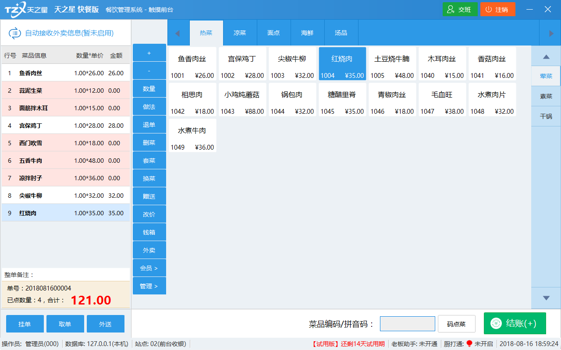Image resolution: width=561 pixels, height=350 pixels.
Task: Click the 码点菜 button
Action: [x=456, y=324]
